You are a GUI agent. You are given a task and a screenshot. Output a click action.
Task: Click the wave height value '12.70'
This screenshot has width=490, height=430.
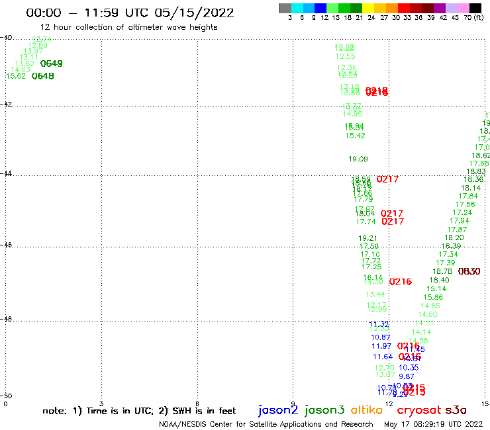(385, 368)
